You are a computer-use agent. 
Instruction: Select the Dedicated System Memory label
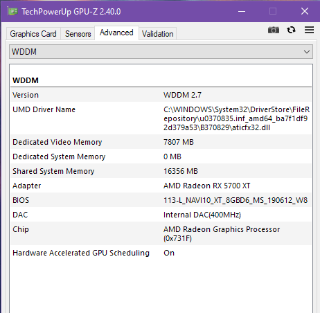point(59,156)
